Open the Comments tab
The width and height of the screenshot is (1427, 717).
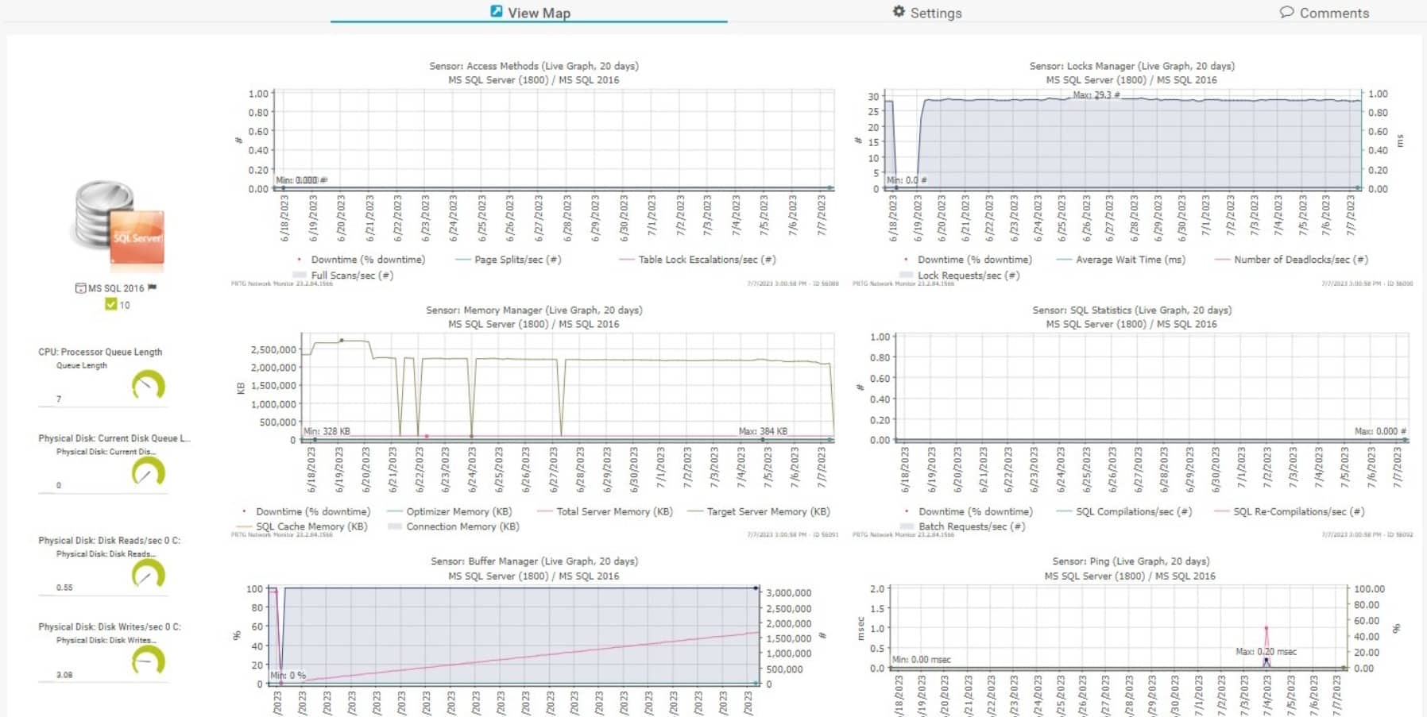point(1324,12)
